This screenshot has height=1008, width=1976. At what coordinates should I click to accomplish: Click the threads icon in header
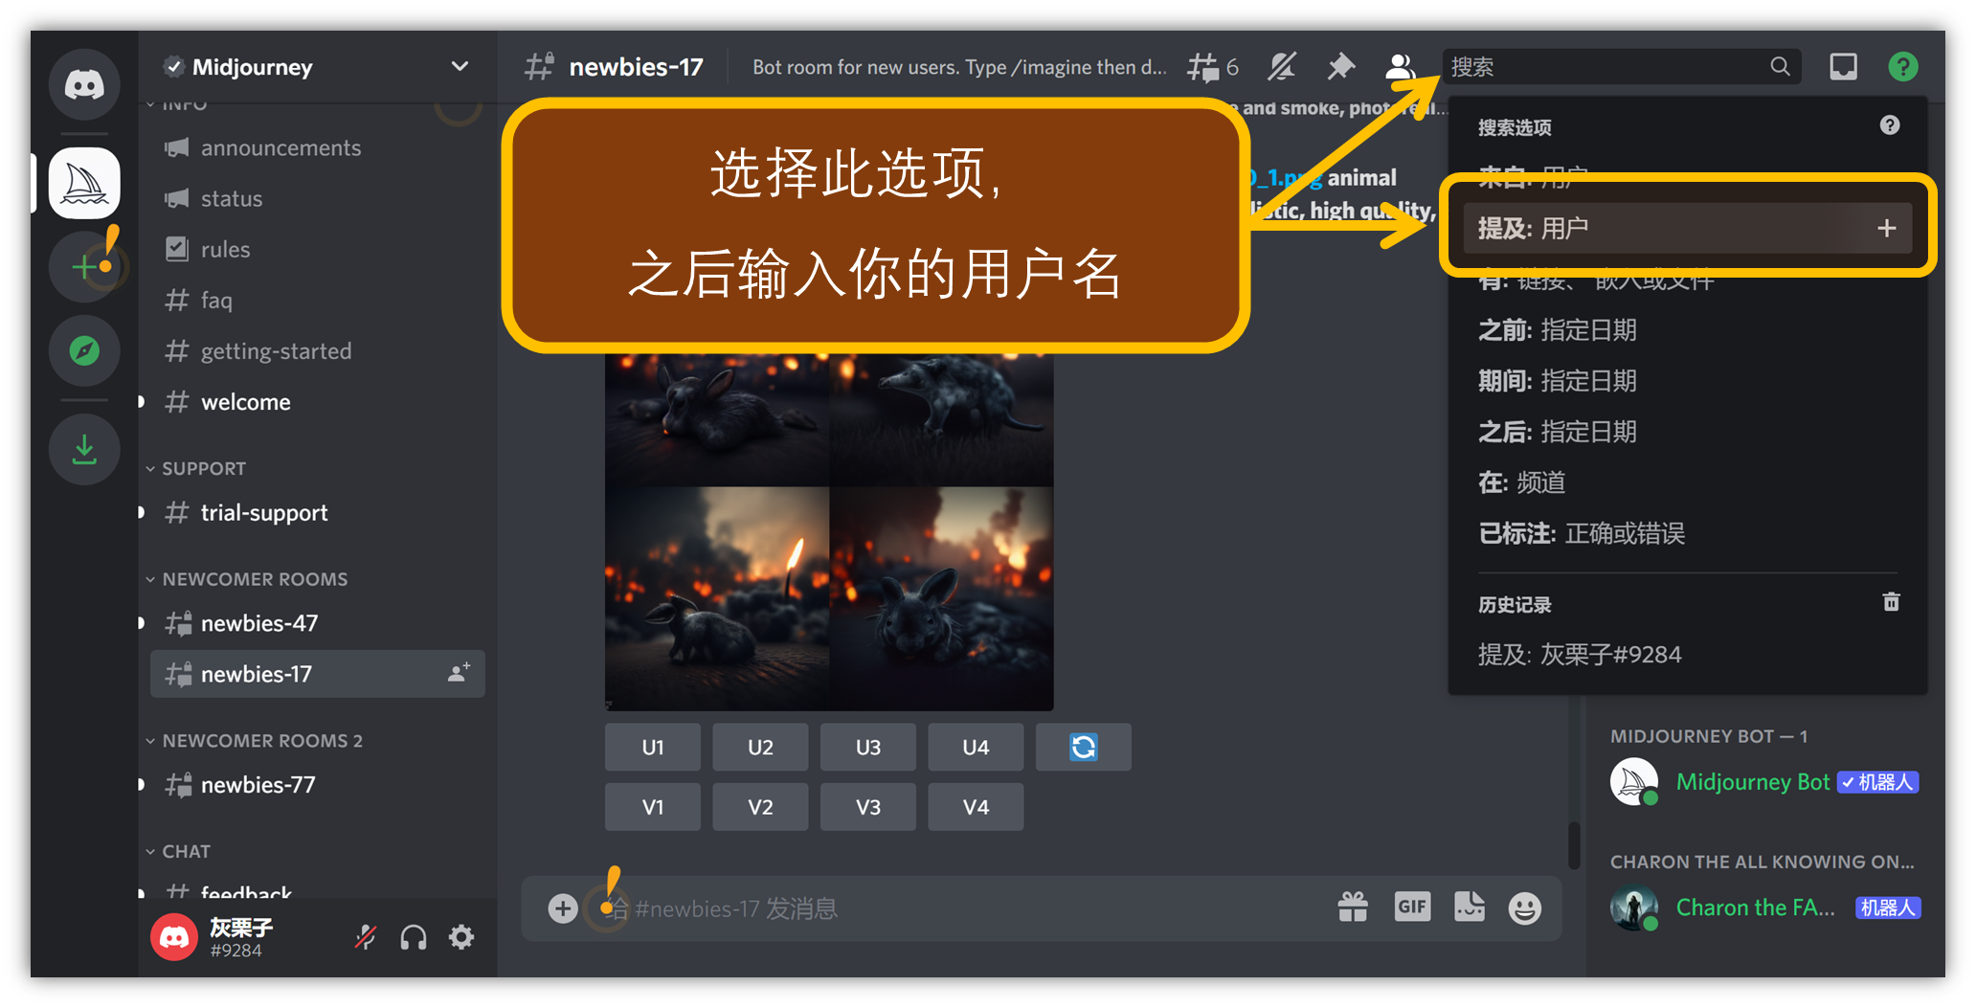(x=1204, y=67)
